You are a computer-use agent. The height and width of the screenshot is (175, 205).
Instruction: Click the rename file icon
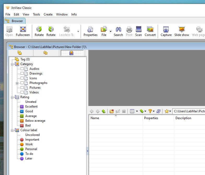[x=118, y=111]
